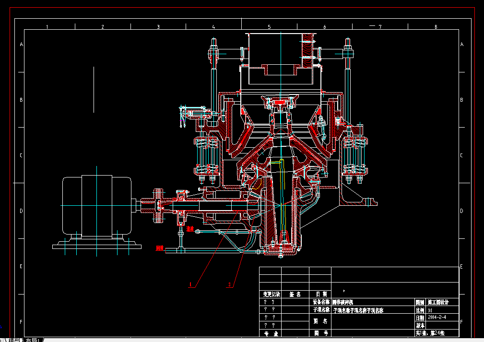Switch to the 模型 (Model) tab
Screen dimensions: 484x342
click(14, 340)
